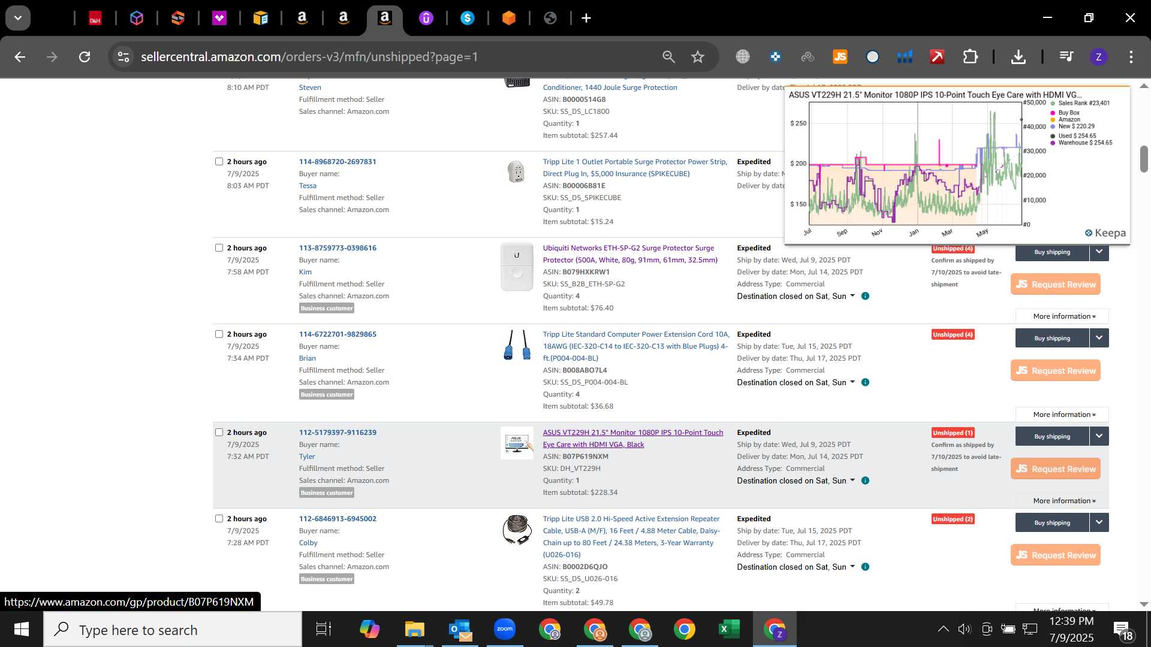Open File Explorer from the taskbar
The image size is (1151, 647).
[414, 629]
